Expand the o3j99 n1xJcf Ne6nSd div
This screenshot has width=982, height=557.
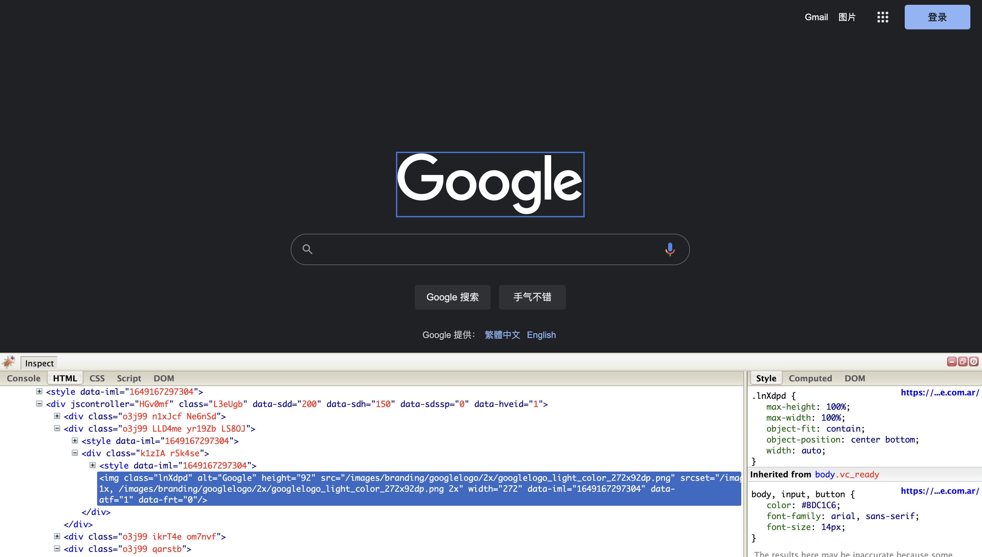(57, 416)
